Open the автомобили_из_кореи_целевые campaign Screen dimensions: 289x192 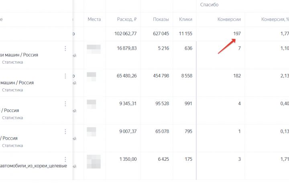tap(33, 166)
